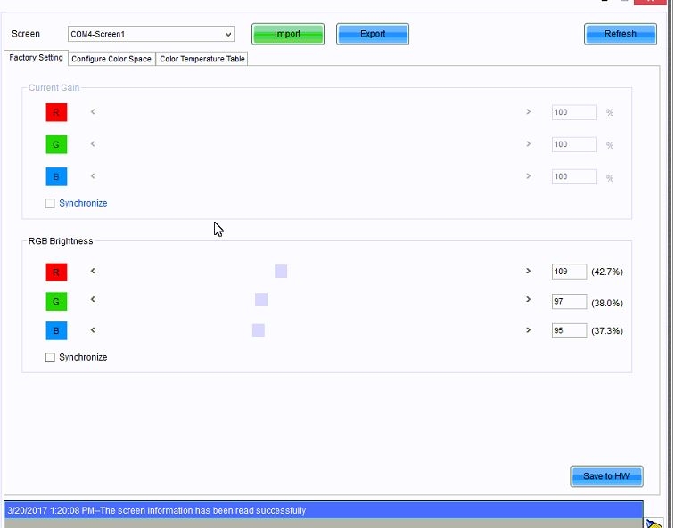Save settings with Save to HW button

pyautogui.click(x=606, y=476)
